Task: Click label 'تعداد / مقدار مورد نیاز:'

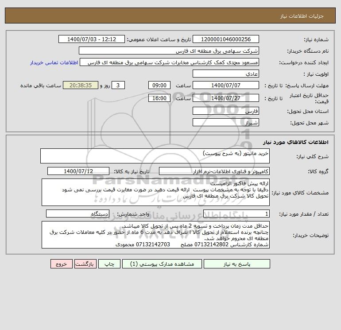Action: pyautogui.click(x=304, y=214)
